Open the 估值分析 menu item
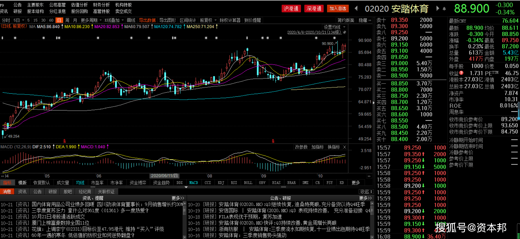Viewport: 520px width, 239px height. (x=80, y=5)
